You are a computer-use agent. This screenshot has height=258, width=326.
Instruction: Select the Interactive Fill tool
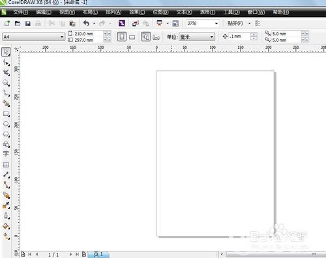click(6, 236)
